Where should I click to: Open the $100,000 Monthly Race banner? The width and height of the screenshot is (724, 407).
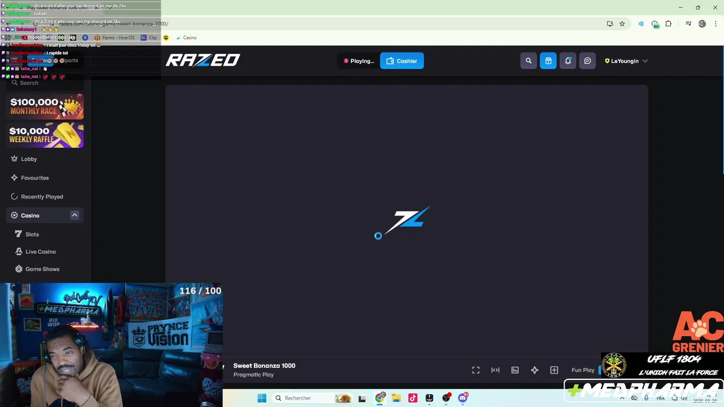tap(46, 106)
